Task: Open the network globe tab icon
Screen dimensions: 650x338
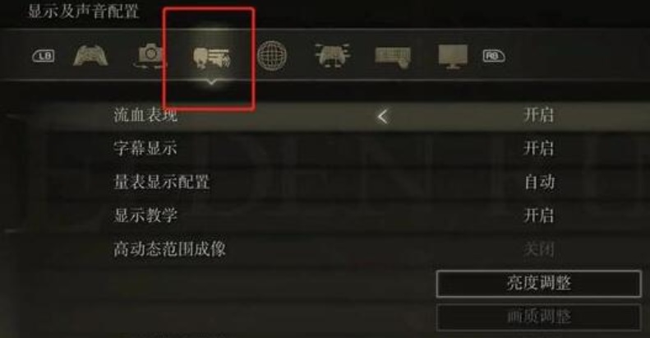Action: point(272,56)
